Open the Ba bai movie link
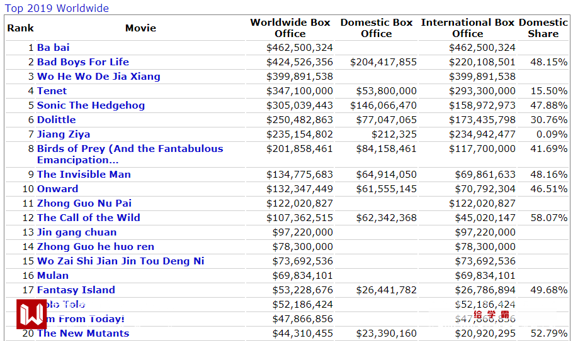This screenshot has height=341, width=573. pos(54,48)
